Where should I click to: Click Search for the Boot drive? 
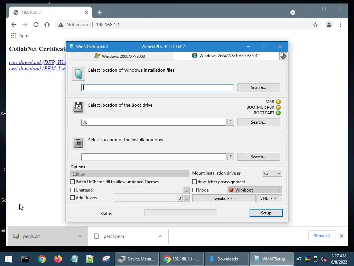tap(259, 122)
